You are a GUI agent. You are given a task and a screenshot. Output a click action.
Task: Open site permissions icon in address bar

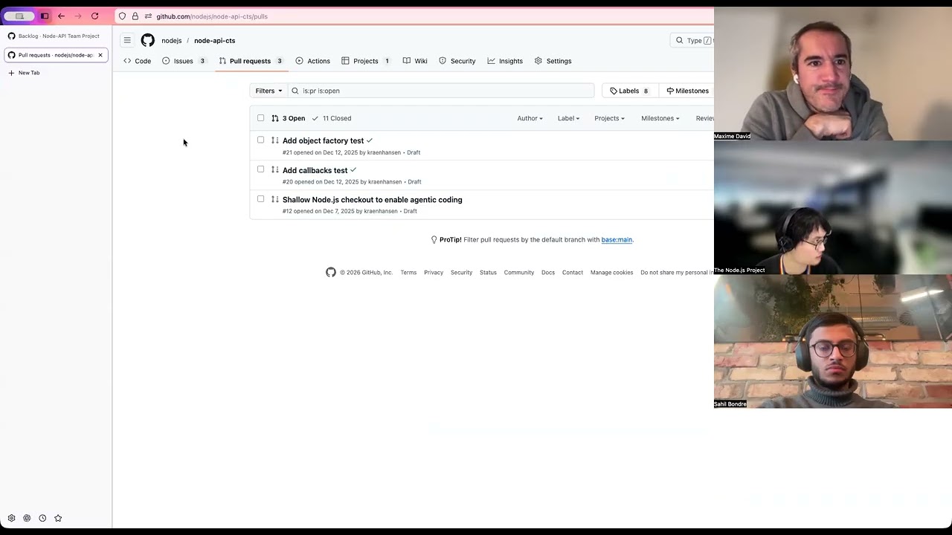click(x=148, y=16)
